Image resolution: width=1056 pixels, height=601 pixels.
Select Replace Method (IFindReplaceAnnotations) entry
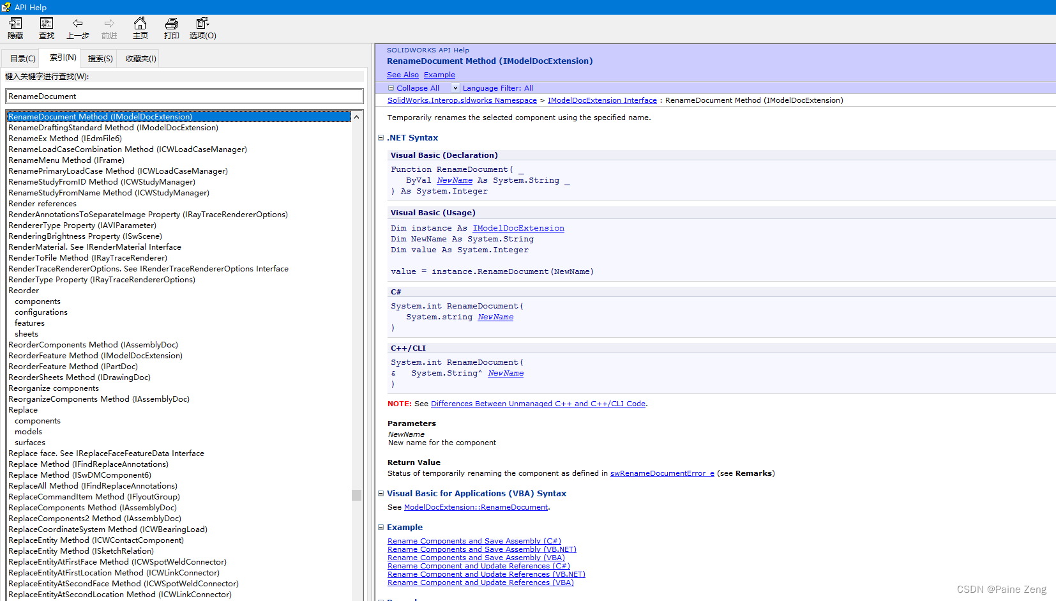(x=88, y=464)
